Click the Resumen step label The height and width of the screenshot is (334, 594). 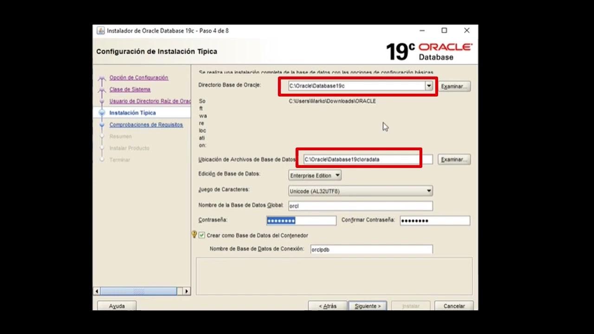pyautogui.click(x=121, y=136)
